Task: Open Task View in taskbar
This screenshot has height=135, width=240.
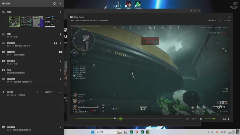Action: 125,132
